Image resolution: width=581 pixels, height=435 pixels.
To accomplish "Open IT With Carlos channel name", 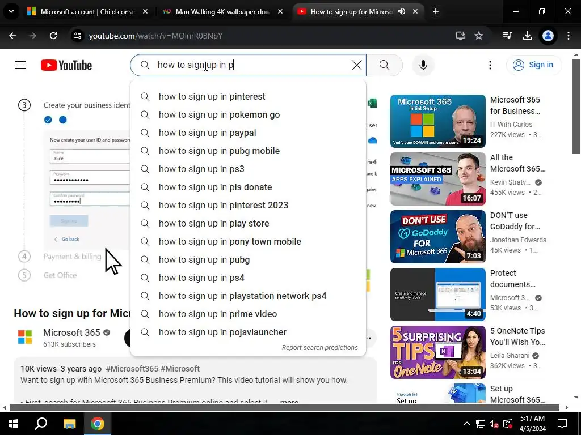I will click(511, 124).
